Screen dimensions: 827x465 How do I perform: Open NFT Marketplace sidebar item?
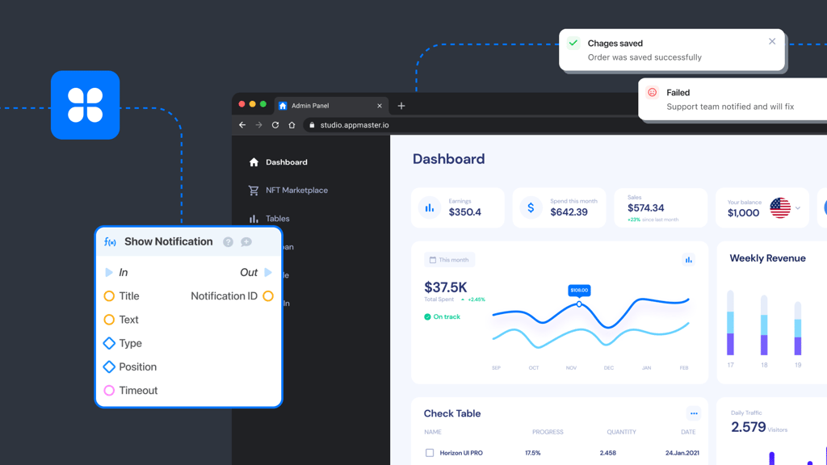pyautogui.click(x=296, y=191)
